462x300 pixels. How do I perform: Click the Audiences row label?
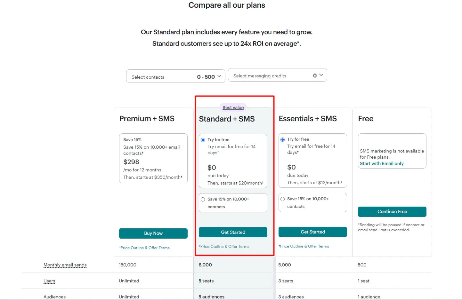54,297
